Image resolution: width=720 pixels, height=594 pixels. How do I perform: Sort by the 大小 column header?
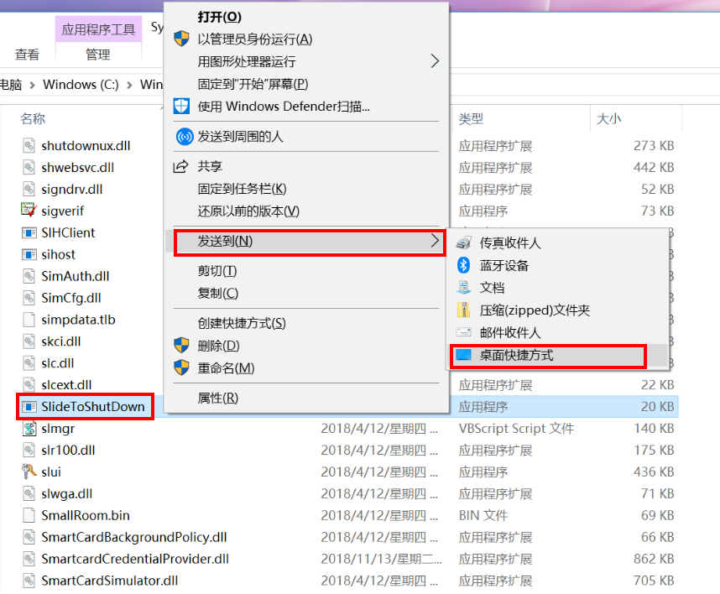608,119
